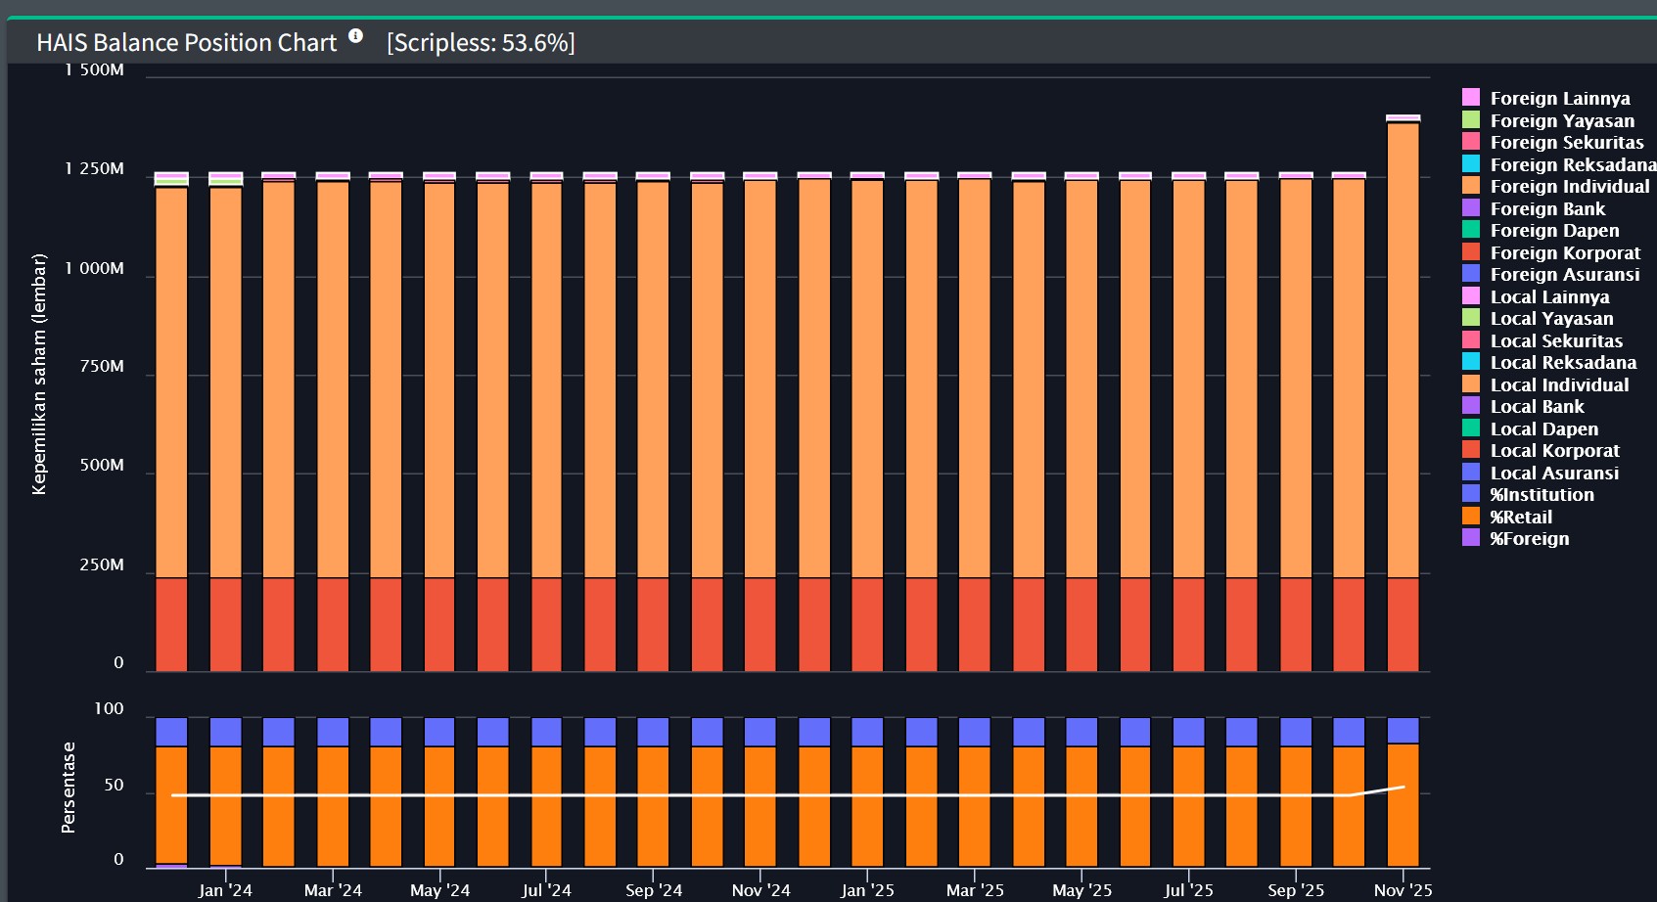Hide the %Foreign line via legend
The image size is (1657, 902).
(x=1529, y=538)
